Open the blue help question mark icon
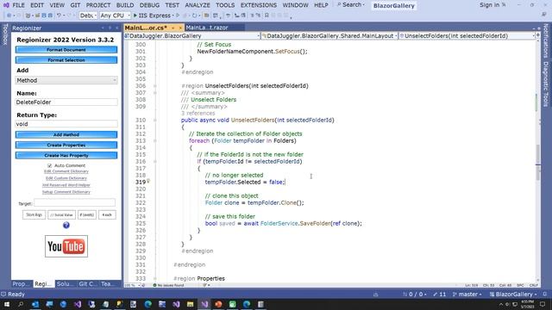 click(x=66, y=226)
